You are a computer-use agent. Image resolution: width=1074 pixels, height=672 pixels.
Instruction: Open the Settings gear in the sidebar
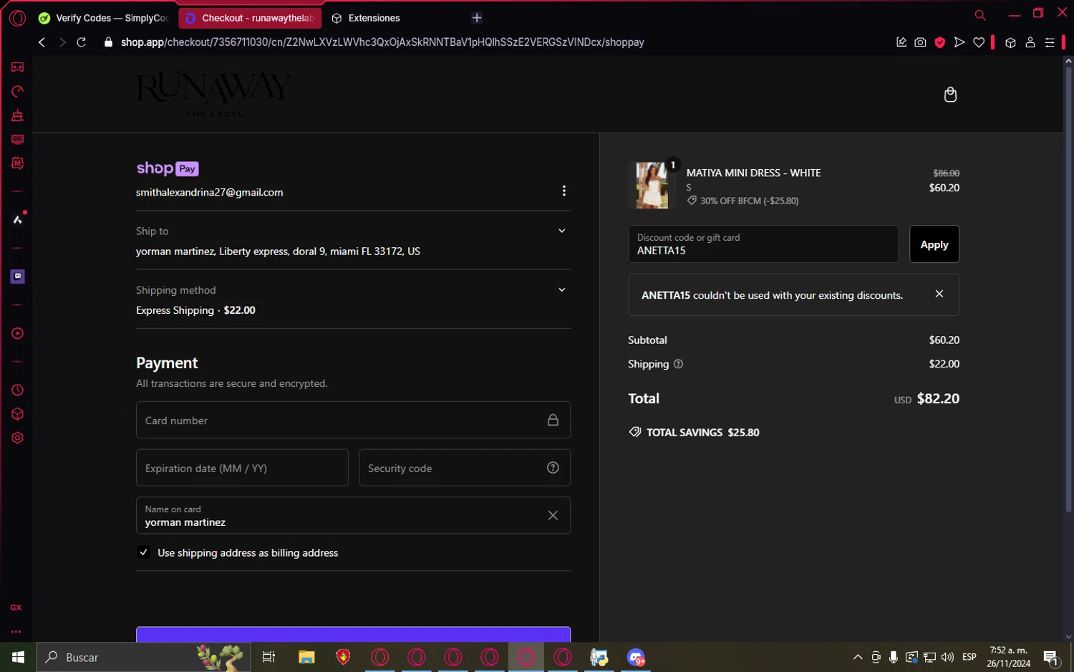point(17,438)
